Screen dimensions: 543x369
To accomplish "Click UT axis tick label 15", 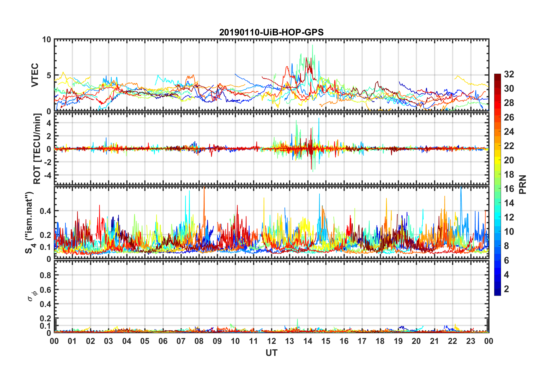I will point(326,341).
